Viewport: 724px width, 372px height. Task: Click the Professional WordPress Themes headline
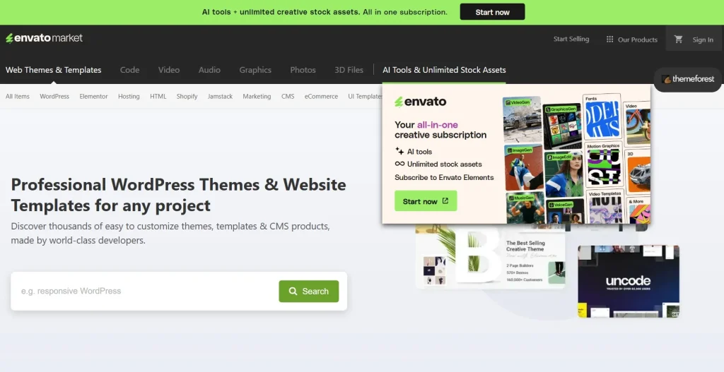click(178, 195)
